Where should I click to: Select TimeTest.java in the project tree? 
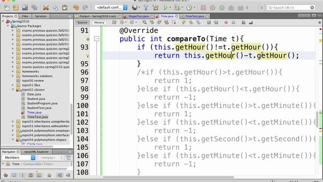click(x=37, y=117)
